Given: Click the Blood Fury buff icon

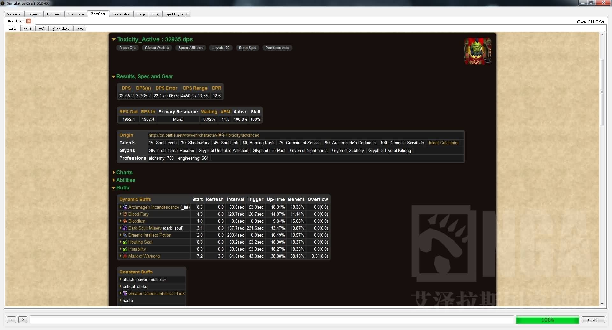Looking at the screenshot, I should coord(125,214).
